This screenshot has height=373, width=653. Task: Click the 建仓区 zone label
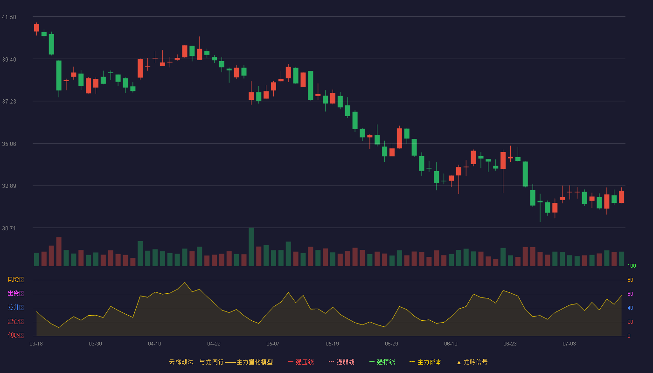pos(16,322)
